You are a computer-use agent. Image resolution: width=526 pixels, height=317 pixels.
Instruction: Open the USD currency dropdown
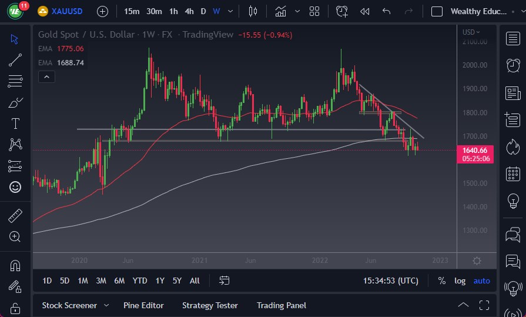471,32
